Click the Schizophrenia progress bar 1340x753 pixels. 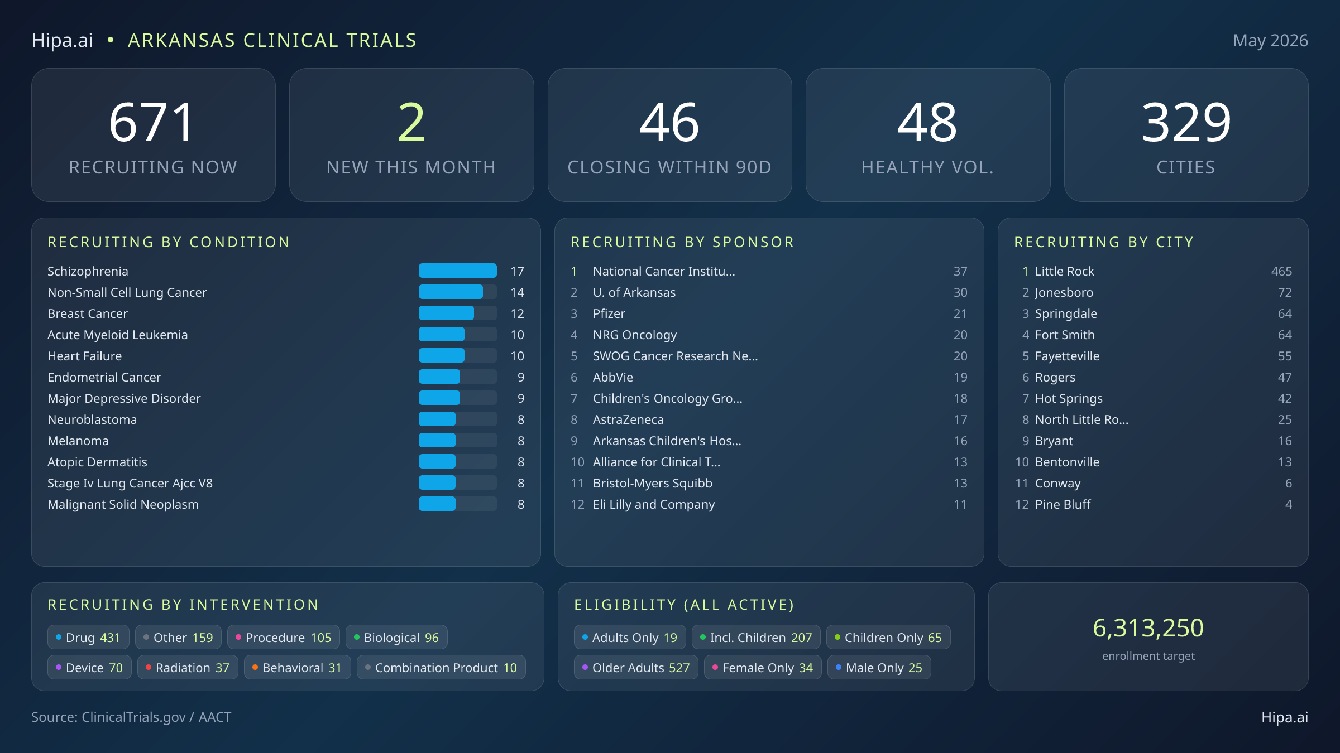click(458, 271)
